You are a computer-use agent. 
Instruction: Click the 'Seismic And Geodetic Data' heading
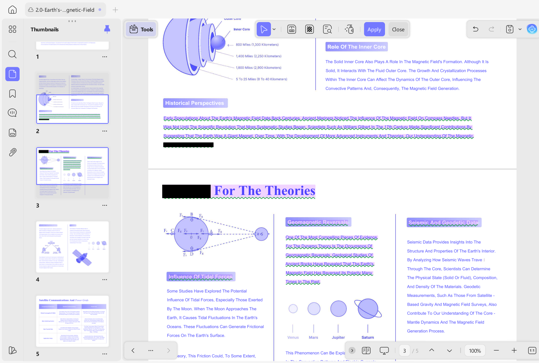(444, 223)
